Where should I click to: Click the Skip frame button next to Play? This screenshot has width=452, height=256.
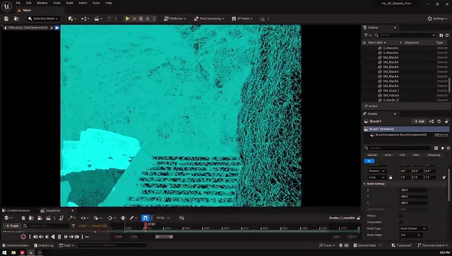(x=134, y=18)
